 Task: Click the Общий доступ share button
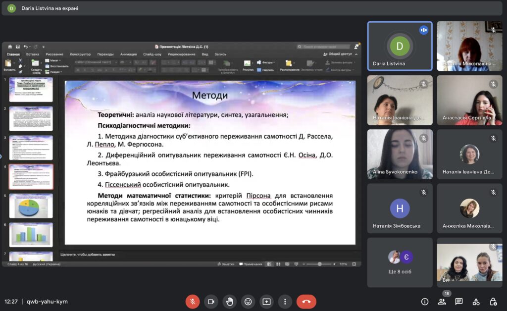[x=338, y=54]
